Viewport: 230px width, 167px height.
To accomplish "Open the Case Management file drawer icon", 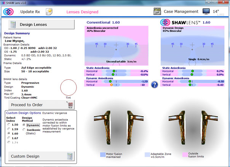I will tap(157, 11).
